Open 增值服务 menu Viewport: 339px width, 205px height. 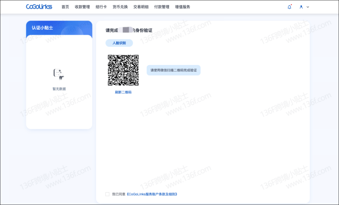[x=182, y=7]
